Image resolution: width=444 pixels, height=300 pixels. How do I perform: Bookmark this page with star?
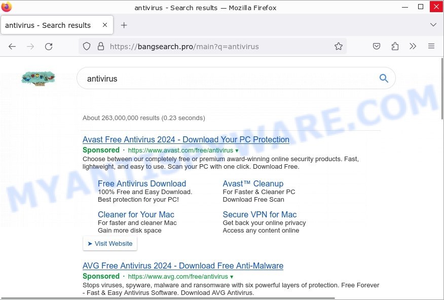coord(339,46)
